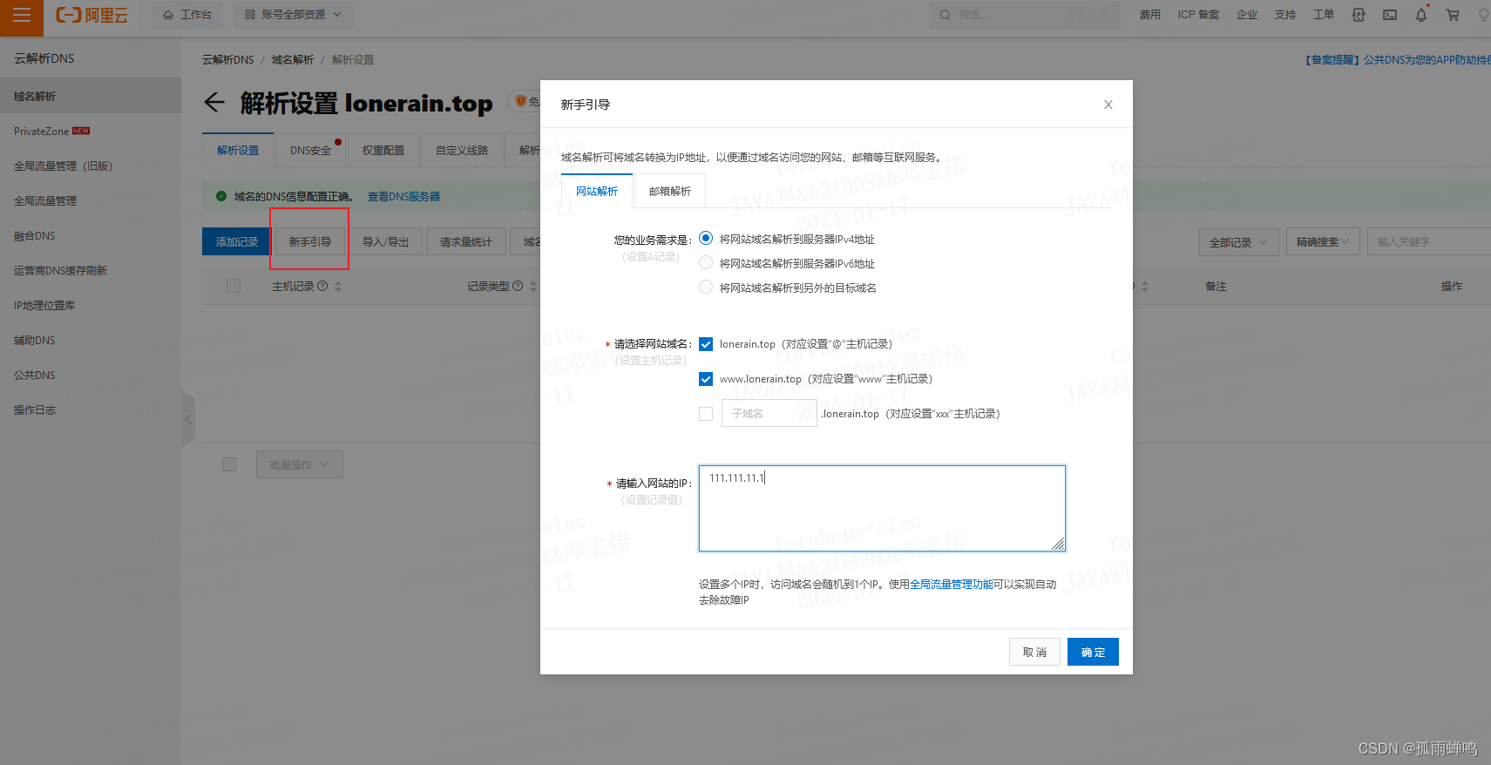
Task: Uncheck the lonerain.top host record checkbox
Action: pyautogui.click(x=706, y=344)
